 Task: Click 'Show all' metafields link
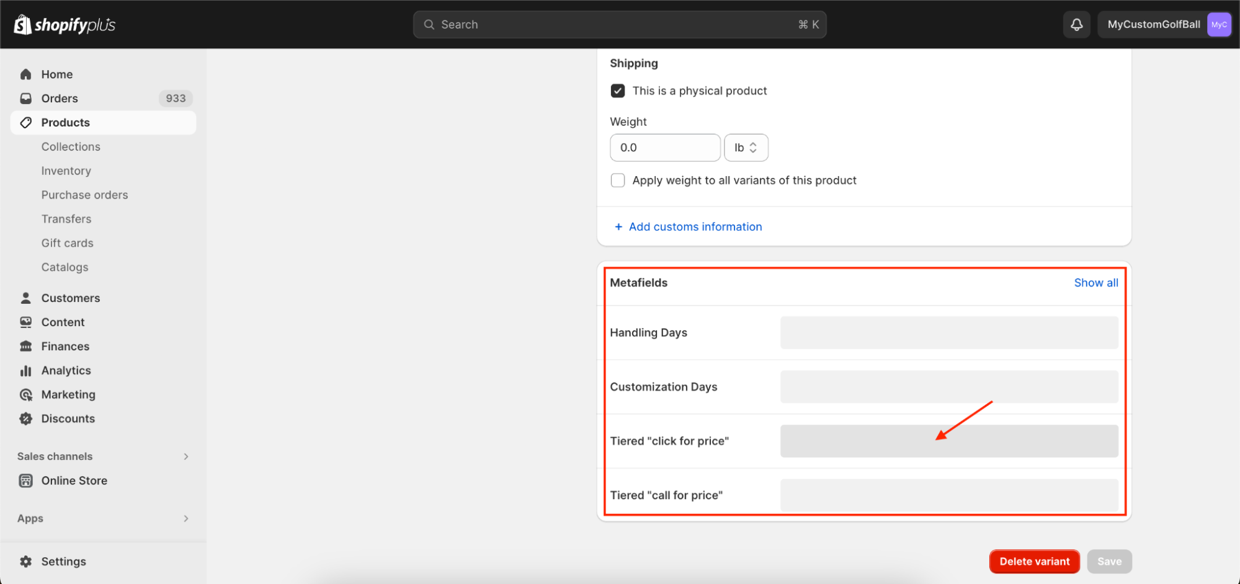coord(1095,283)
